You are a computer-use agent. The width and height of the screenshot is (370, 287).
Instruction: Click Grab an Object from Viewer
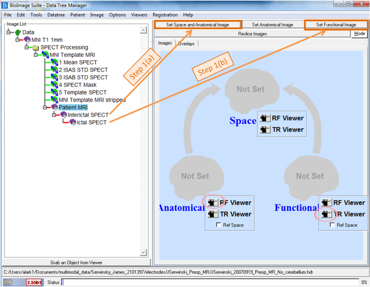(76, 263)
